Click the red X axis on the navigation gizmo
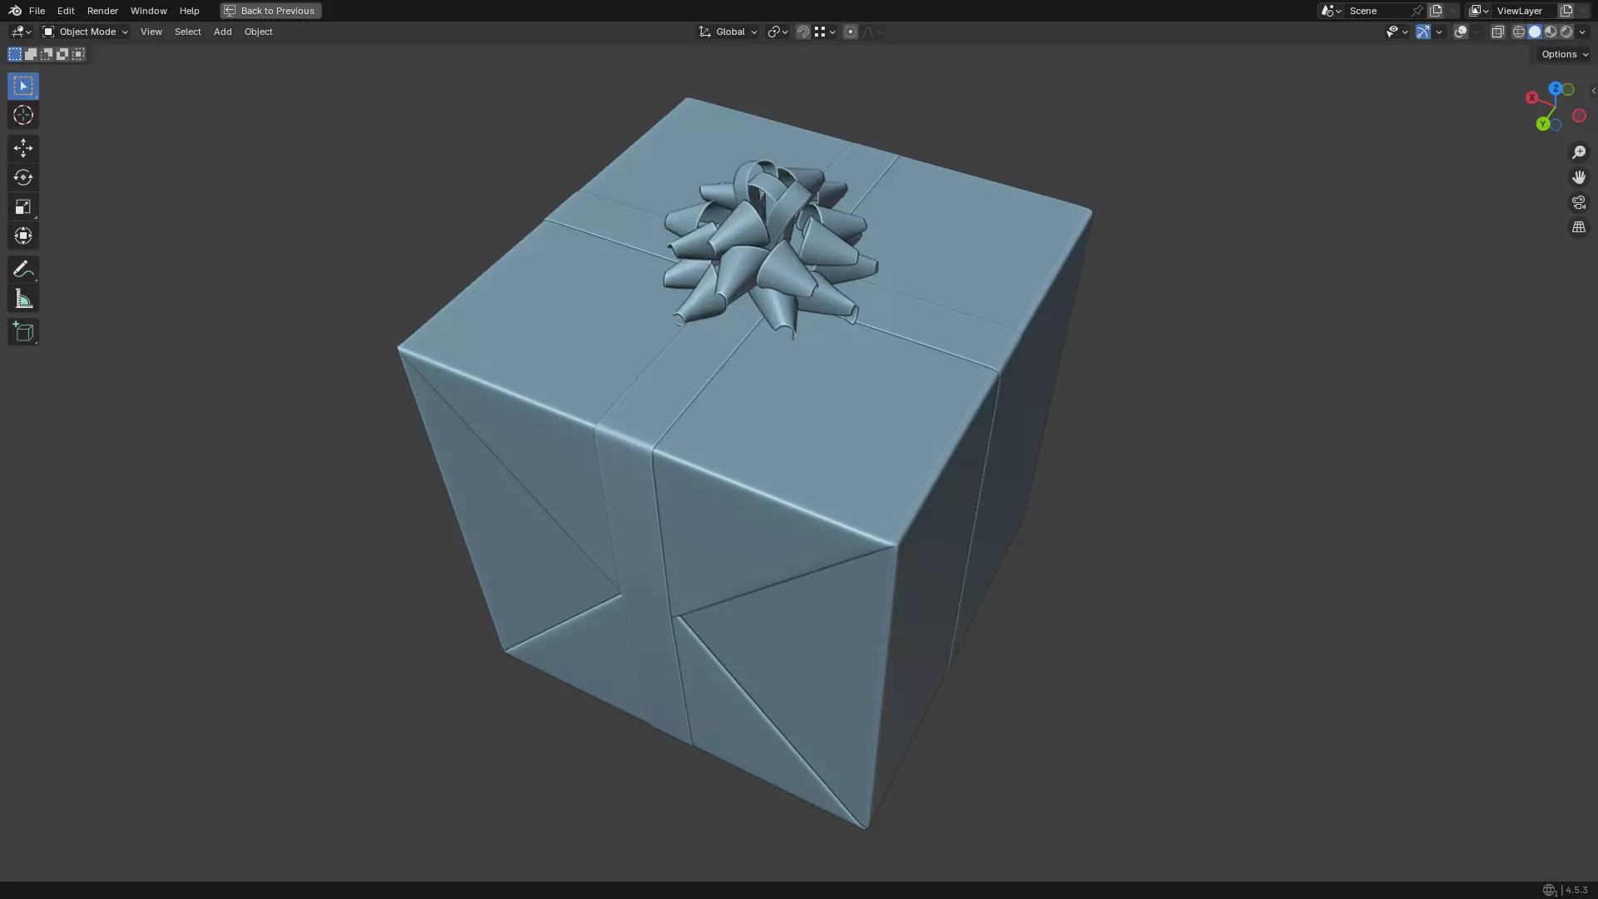 click(x=1531, y=97)
